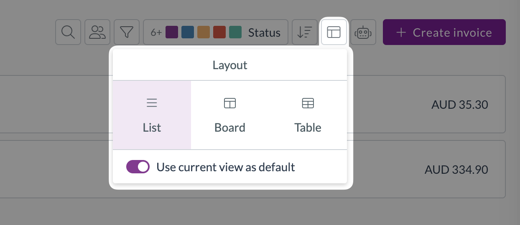This screenshot has height=225, width=520.
Task: Click the purple status color swatch
Action: [172, 32]
